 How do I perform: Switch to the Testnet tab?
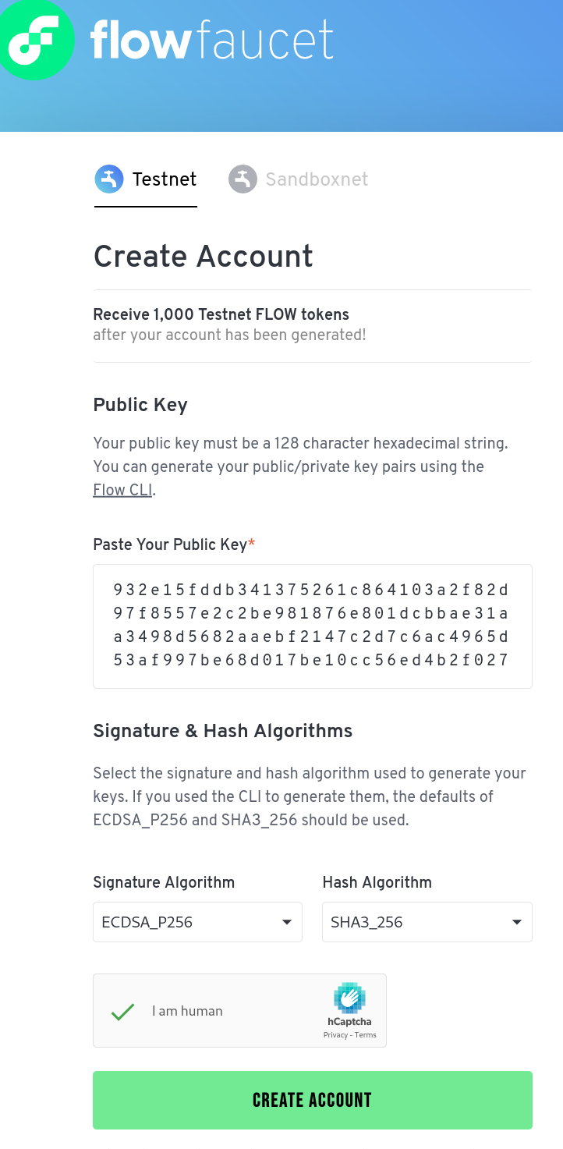coord(164,179)
